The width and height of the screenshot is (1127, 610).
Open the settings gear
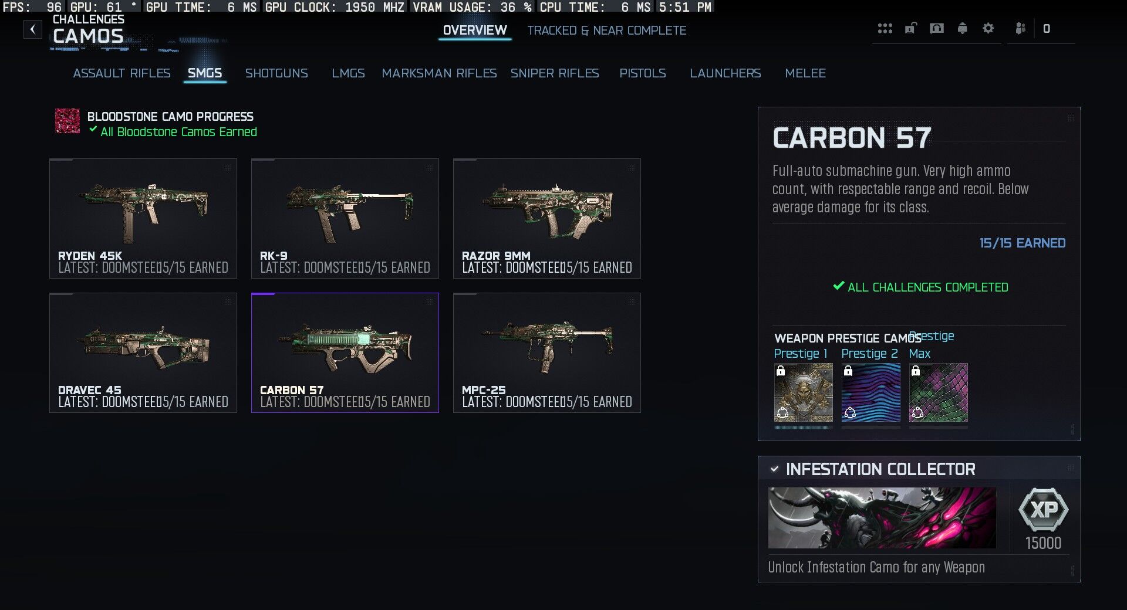988,28
